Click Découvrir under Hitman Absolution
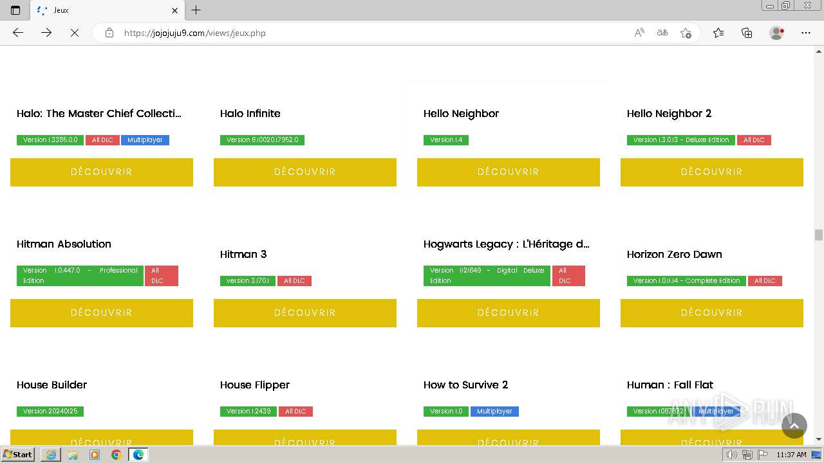The height and width of the screenshot is (463, 824). coord(102,313)
